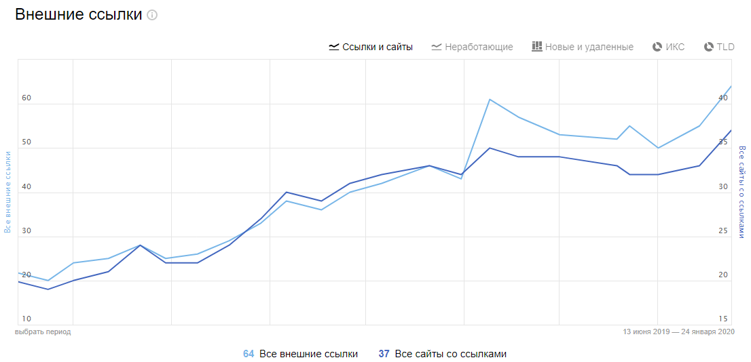Click the 60 label on the left axis
The image size is (751, 362).
[26, 98]
